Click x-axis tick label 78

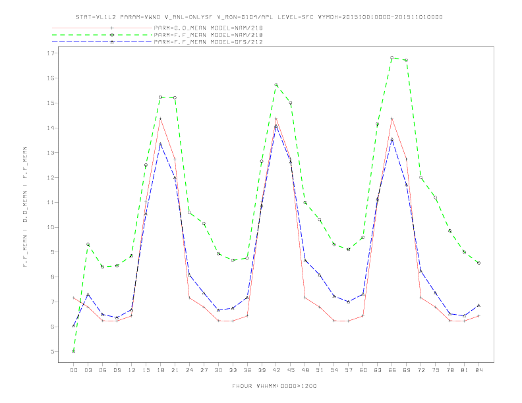tap(450, 370)
